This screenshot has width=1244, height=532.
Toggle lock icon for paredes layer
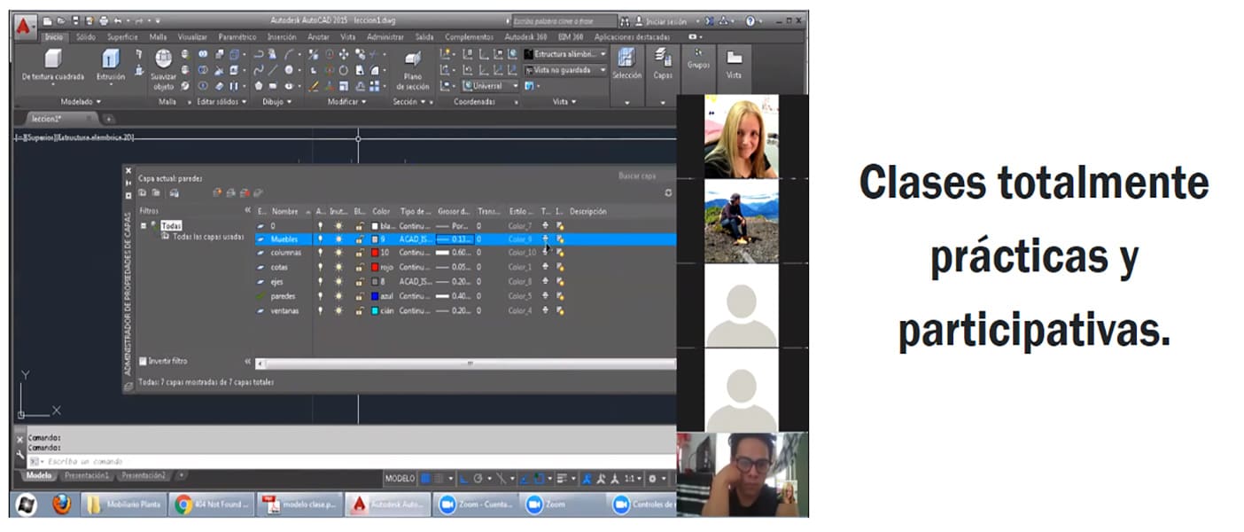[360, 296]
